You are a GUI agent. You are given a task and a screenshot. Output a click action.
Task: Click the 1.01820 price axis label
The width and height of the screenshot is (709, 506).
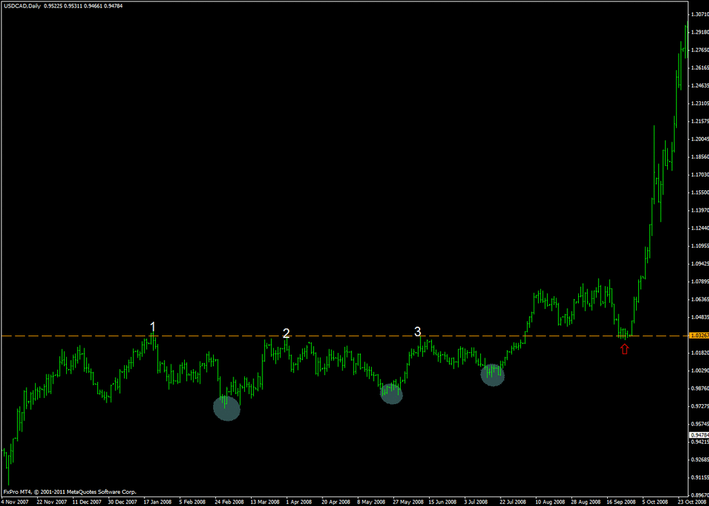(x=699, y=353)
